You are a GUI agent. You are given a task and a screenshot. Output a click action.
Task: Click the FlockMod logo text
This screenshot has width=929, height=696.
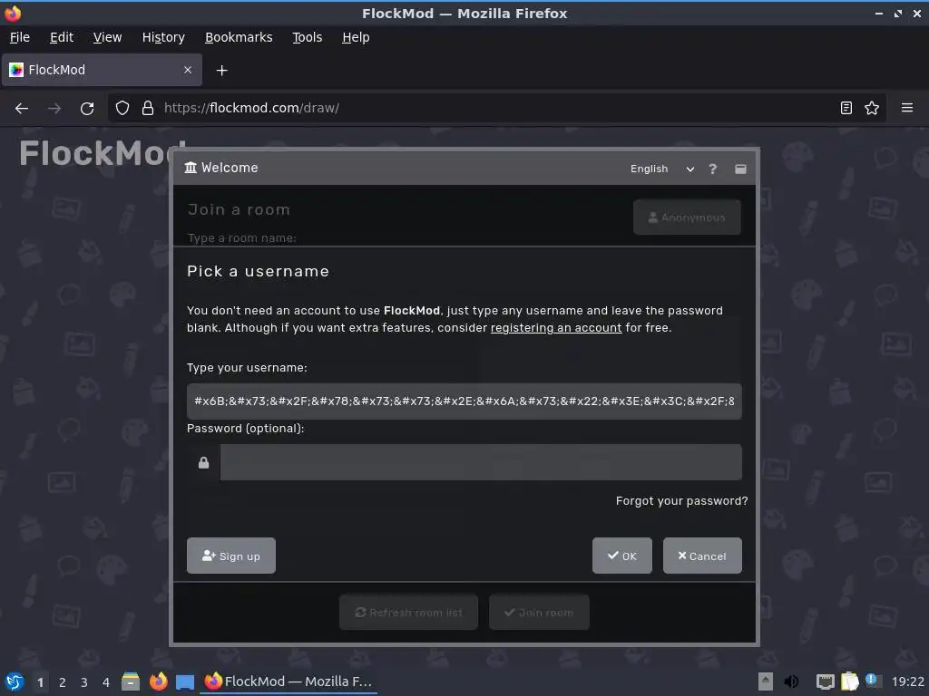tap(103, 152)
